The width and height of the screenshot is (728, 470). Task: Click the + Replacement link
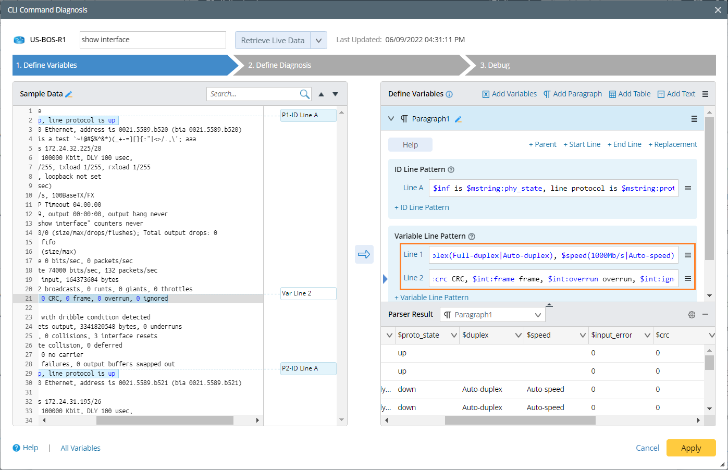673,144
